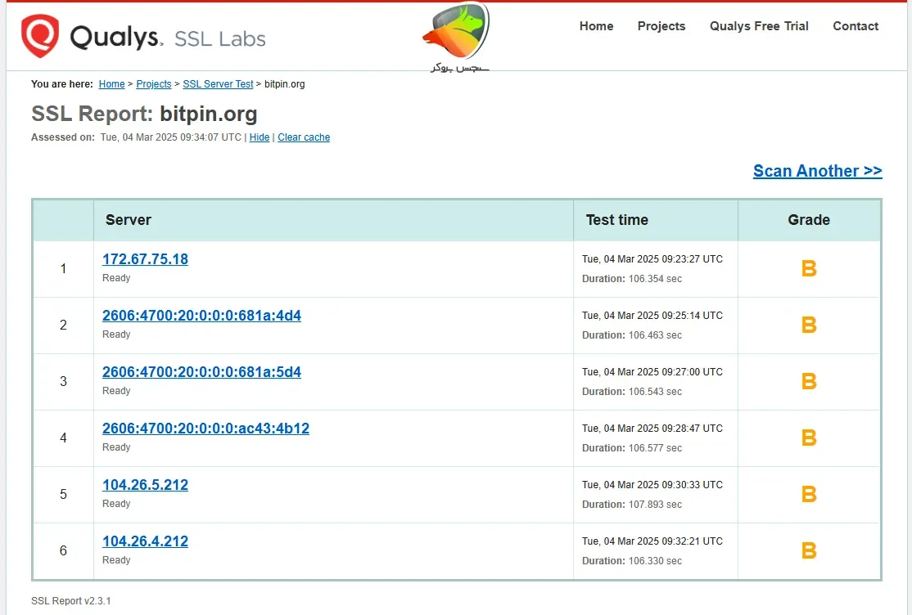The image size is (912, 615).
Task: Open Qualys Free Trial in the top nav
Action: tap(759, 26)
